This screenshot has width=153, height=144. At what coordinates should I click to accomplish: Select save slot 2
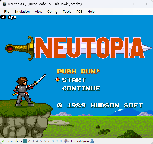[x=29, y=141]
